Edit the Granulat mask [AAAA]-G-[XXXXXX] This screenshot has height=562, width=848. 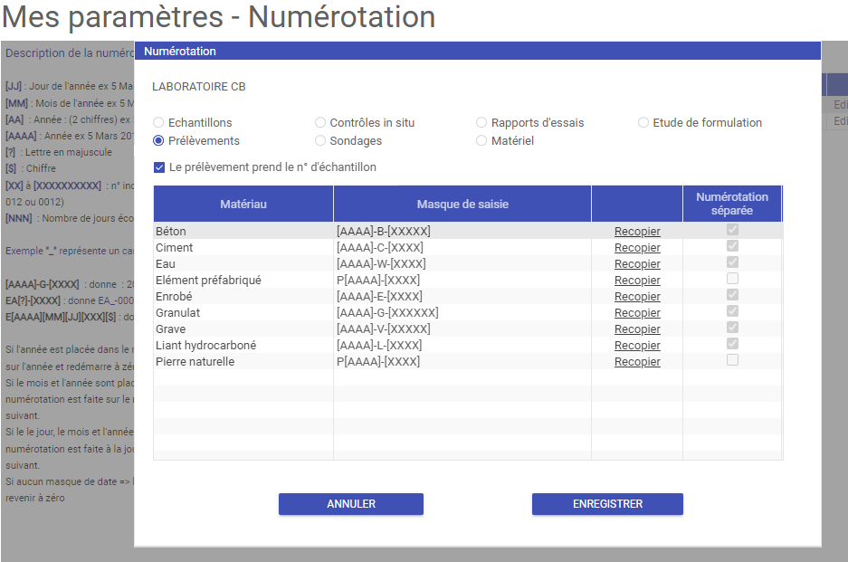point(462,312)
